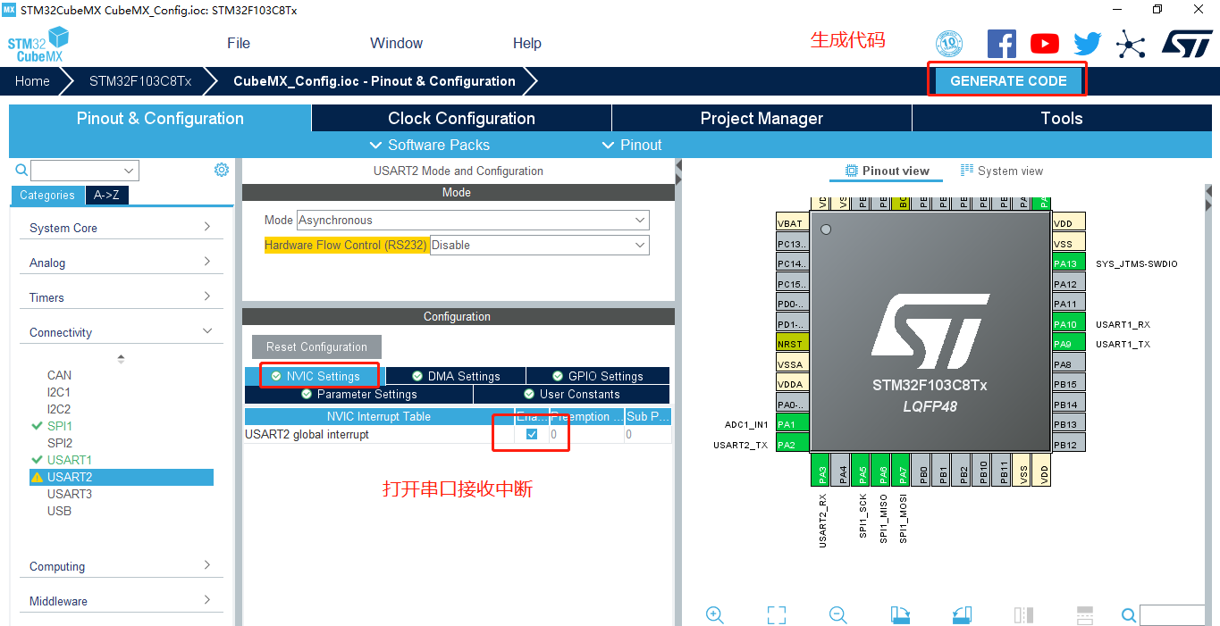Expand the Timers category

(x=121, y=297)
